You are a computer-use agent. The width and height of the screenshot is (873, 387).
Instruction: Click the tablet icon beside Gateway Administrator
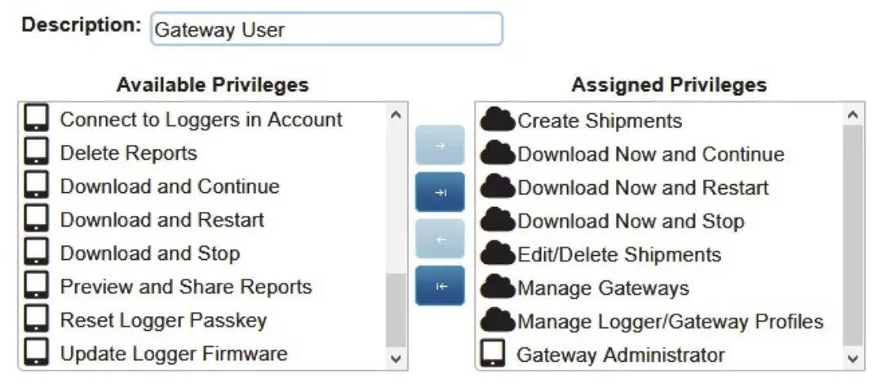coord(494,355)
